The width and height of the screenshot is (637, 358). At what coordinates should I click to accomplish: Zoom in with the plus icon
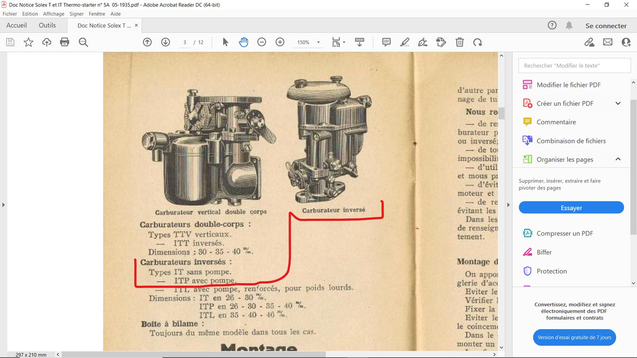[280, 42]
